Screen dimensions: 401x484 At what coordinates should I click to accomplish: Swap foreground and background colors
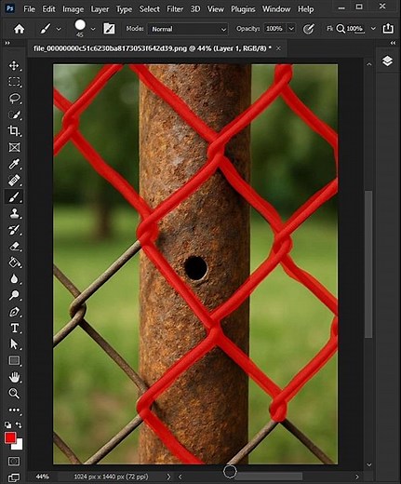[19, 424]
